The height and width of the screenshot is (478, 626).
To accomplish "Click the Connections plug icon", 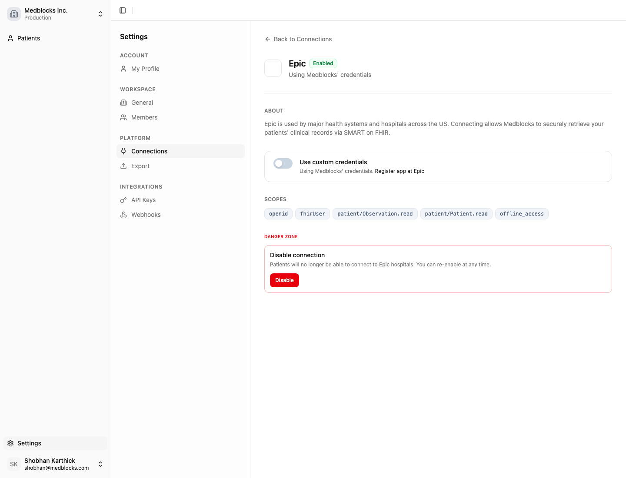I will (123, 151).
